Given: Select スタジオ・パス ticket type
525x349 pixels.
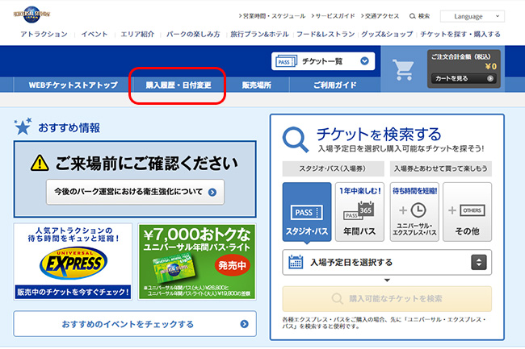Looking at the screenshot, I should click(x=307, y=212).
